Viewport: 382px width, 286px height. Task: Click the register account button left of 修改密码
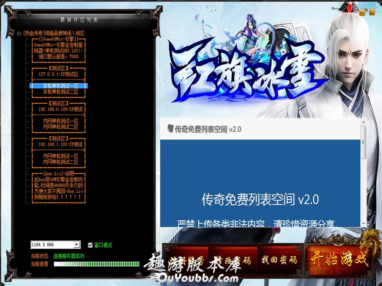pos(186,260)
